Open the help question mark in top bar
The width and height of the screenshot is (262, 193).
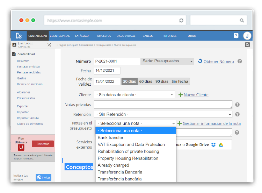[236, 36]
